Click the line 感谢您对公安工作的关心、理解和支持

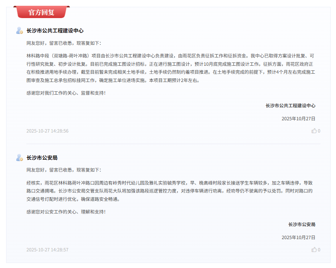(x=66, y=212)
